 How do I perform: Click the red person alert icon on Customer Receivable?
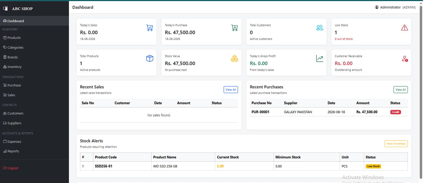point(405,59)
